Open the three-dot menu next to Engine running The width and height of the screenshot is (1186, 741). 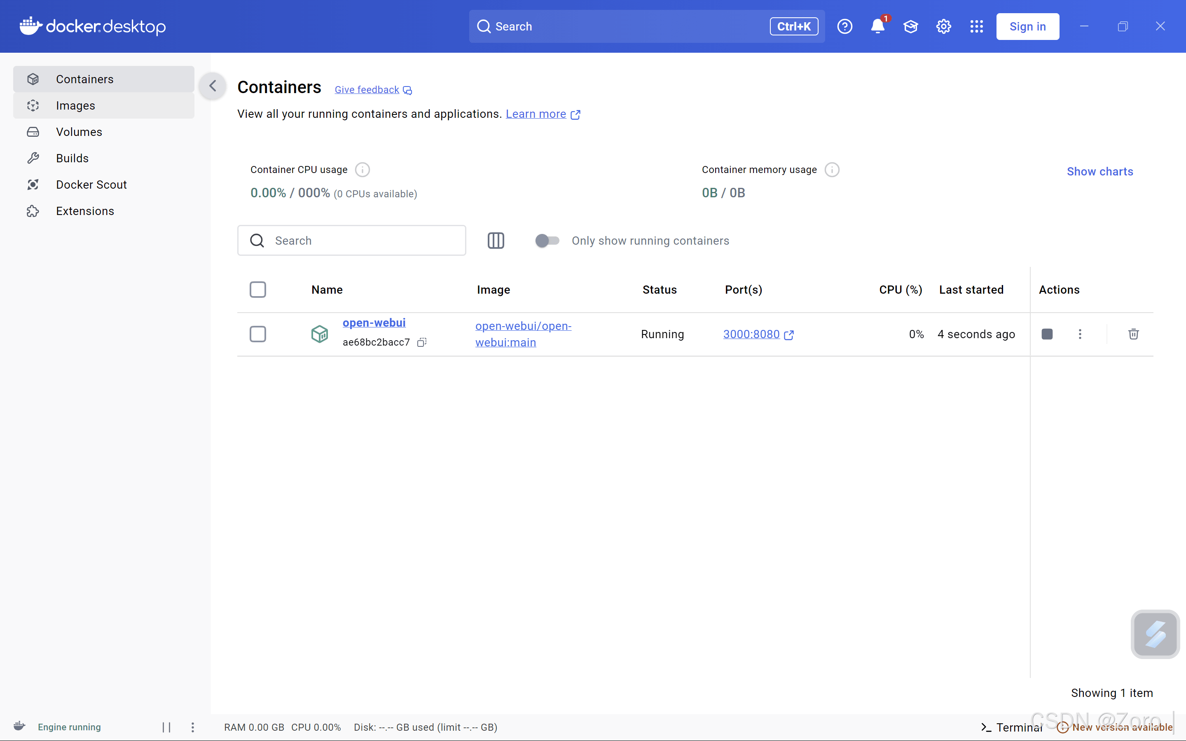193,727
